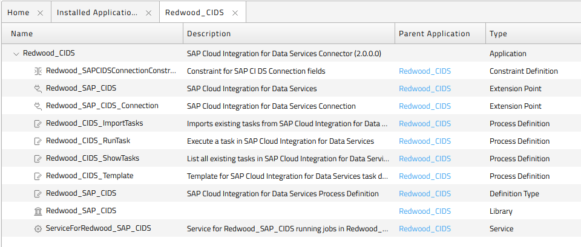Click 'Execute a task in SAP Cloud Integration' description

point(280,141)
